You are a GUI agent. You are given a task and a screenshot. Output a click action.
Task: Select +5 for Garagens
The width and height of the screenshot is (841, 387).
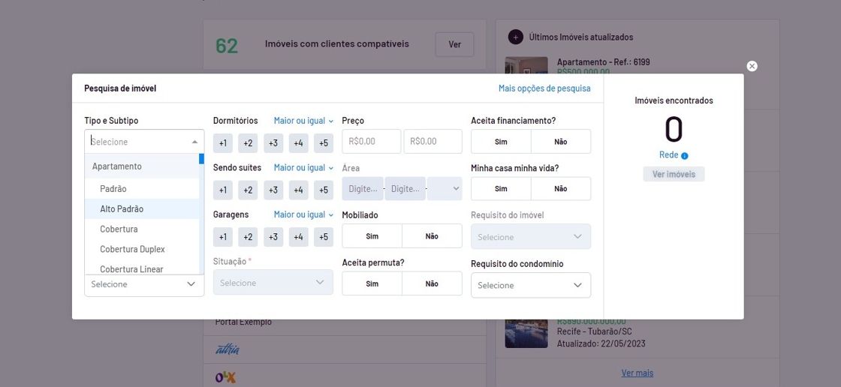tap(324, 237)
